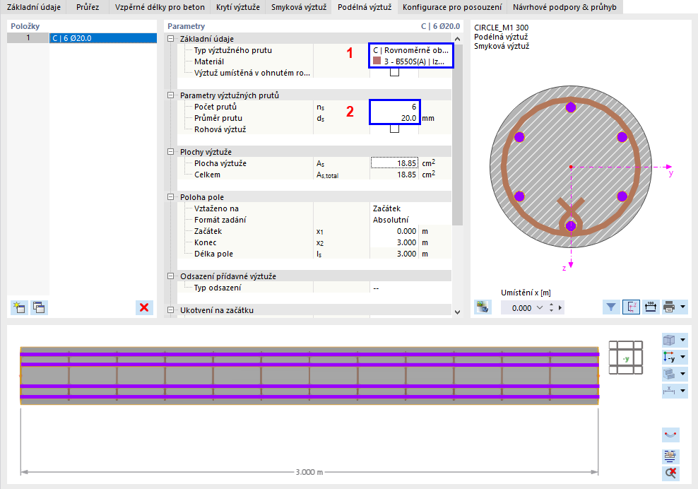698x489 pixels.
Task: Click the Plocha výztuže value 18.85
Action: coord(394,163)
